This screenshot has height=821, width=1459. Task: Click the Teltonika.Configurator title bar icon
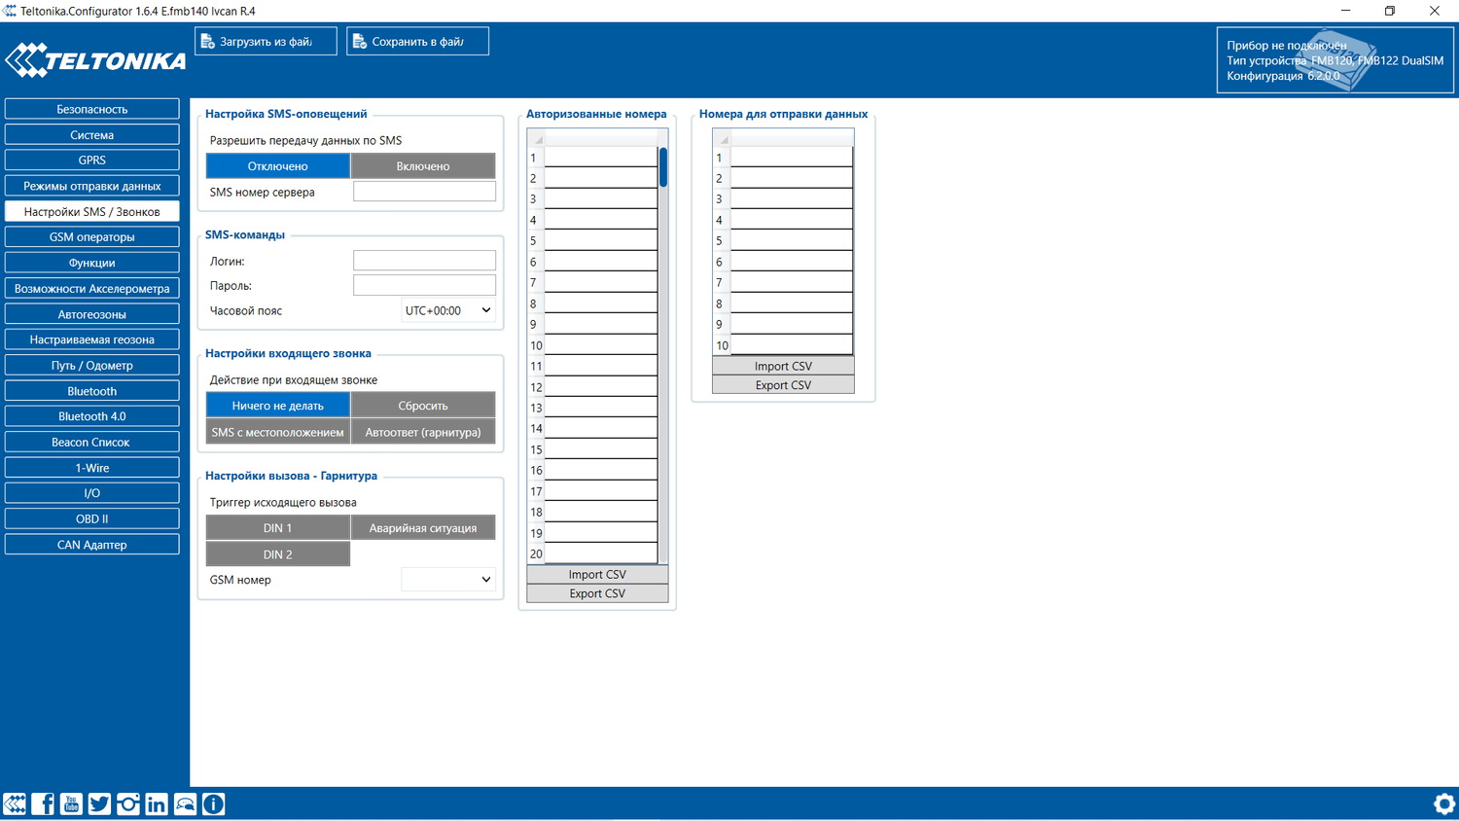pyautogui.click(x=10, y=11)
